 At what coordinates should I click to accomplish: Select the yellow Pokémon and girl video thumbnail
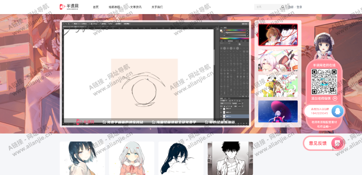point(278,86)
